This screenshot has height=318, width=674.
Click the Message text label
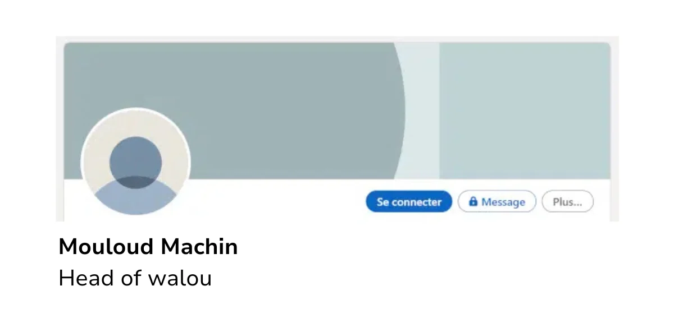[503, 202]
